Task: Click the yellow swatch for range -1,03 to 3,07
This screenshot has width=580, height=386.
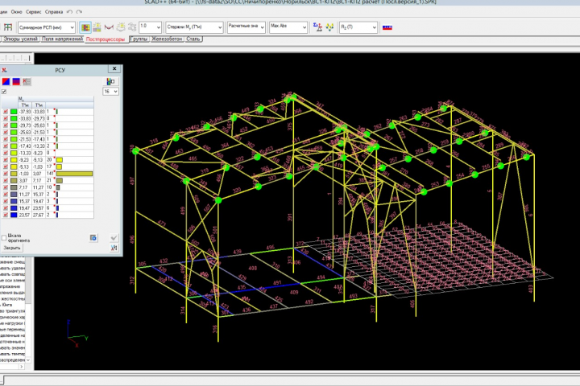Action: click(x=15, y=174)
